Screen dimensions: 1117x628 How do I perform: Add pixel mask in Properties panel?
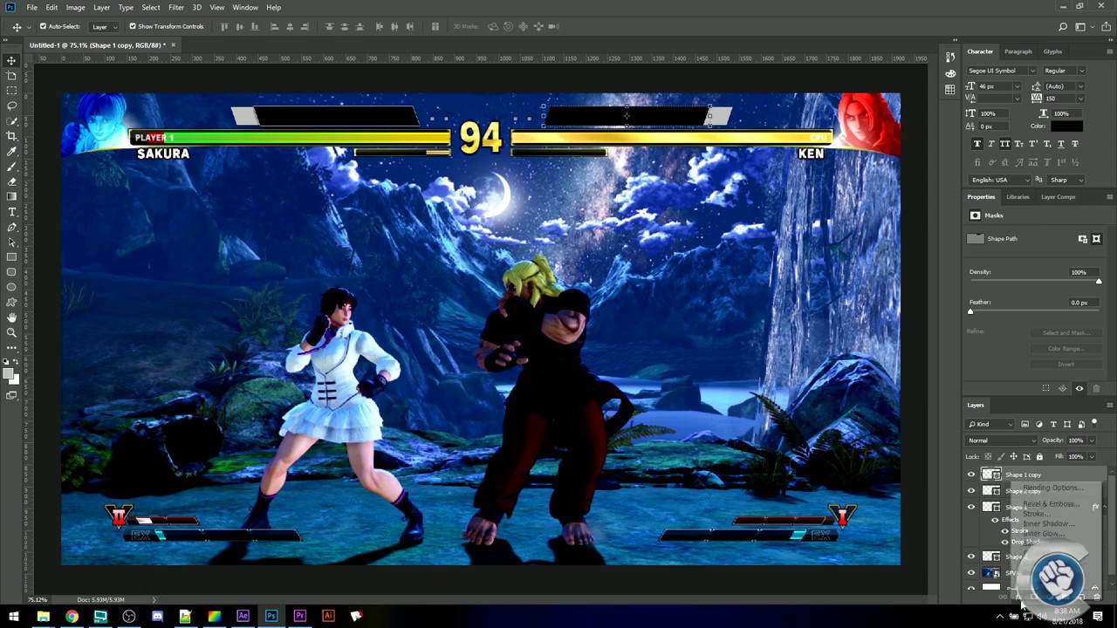[x=1083, y=238]
